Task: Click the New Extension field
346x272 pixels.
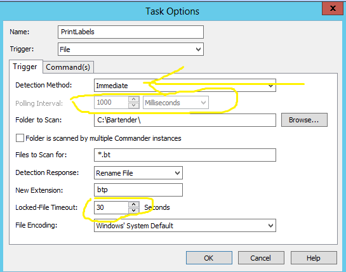Action: 138,190
